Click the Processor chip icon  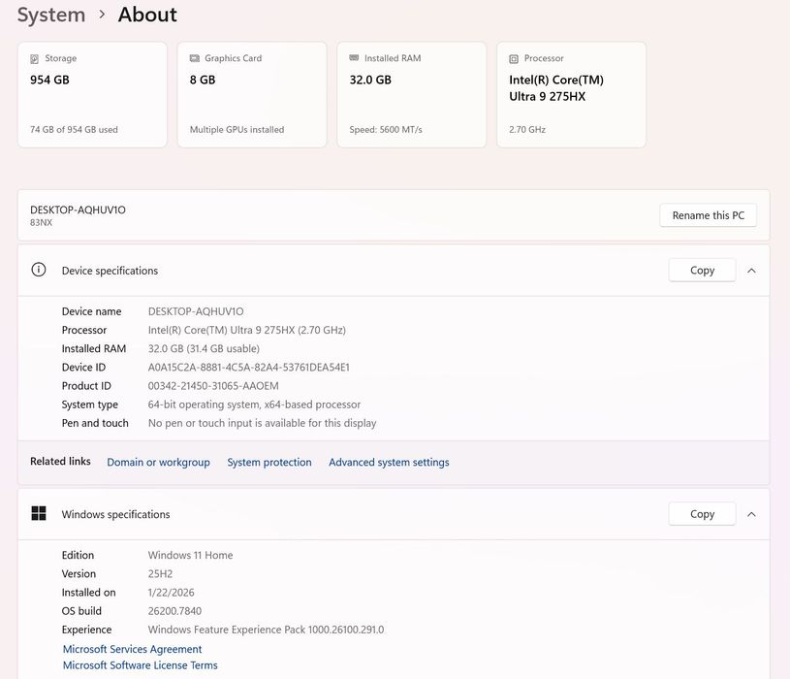(514, 59)
